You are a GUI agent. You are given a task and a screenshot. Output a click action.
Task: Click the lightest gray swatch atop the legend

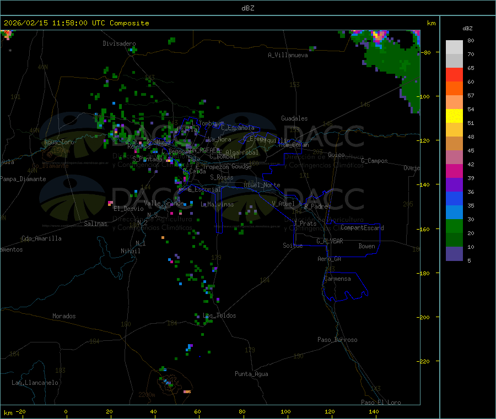tap(454, 47)
